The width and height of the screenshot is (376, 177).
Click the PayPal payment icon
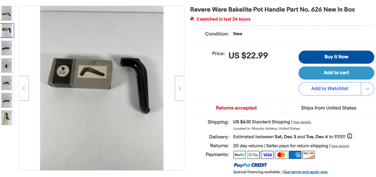pyautogui.click(x=239, y=155)
